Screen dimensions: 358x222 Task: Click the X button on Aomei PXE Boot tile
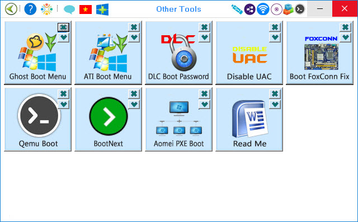204,94
